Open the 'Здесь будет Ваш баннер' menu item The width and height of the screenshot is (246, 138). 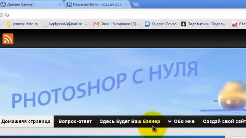pos(130,122)
